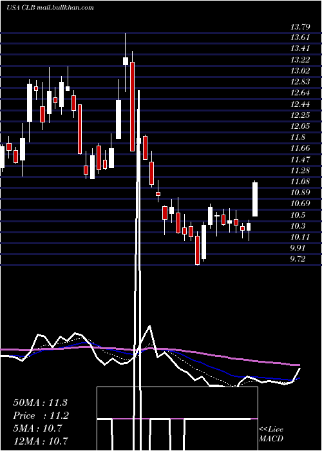Click the '5MA : 10.7' indicator text
The width and height of the screenshot is (322, 451).
pos(37,428)
